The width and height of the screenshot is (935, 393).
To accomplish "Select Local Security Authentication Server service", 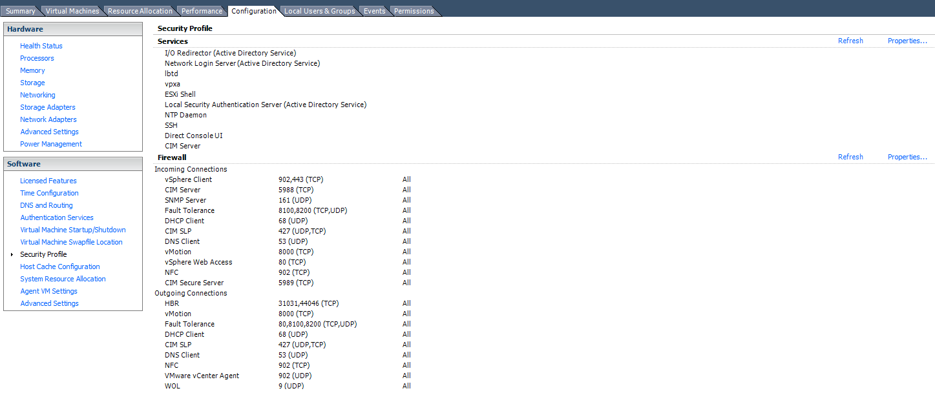I will point(266,105).
